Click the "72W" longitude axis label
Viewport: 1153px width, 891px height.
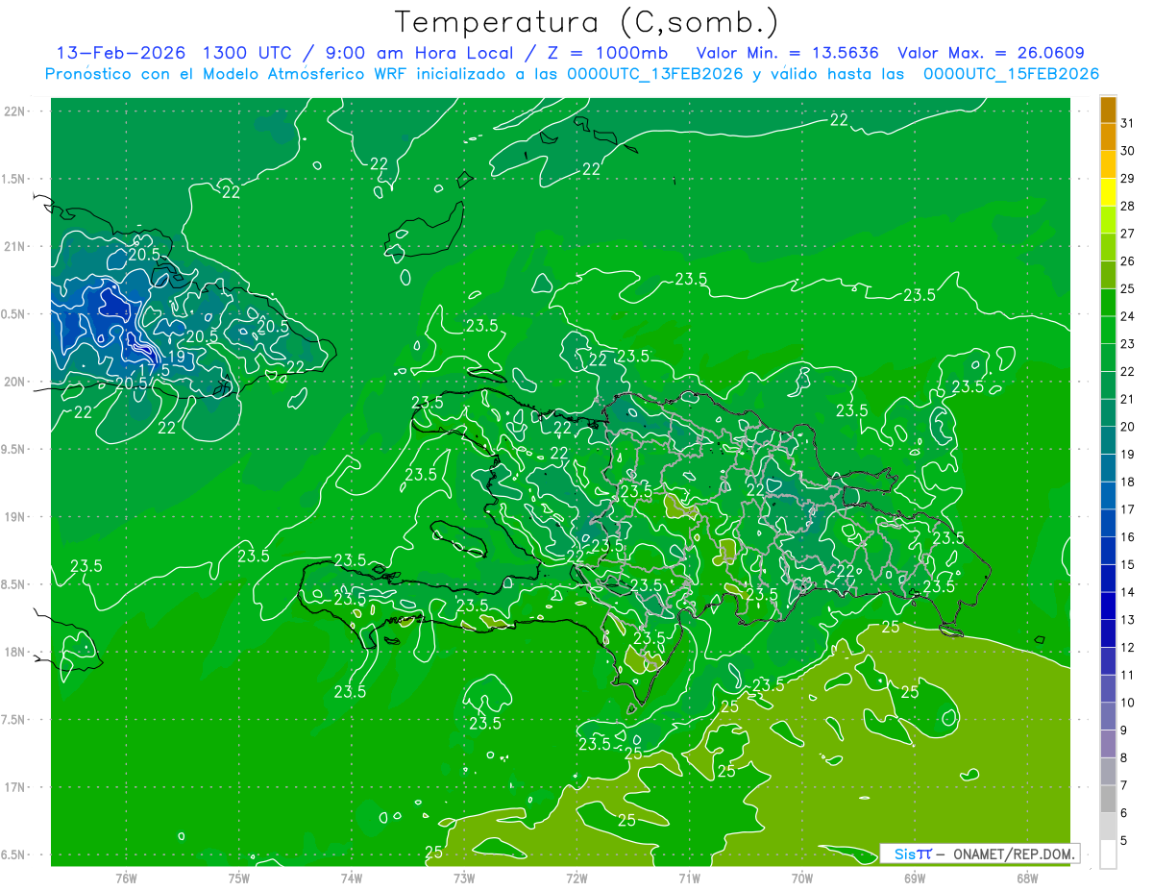tap(576, 878)
